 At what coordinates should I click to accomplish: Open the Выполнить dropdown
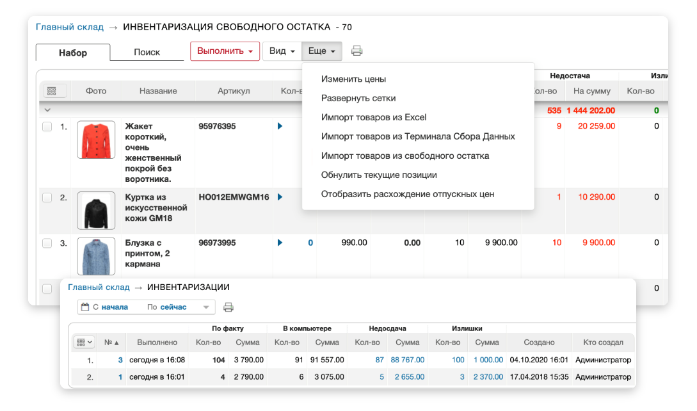pos(225,51)
